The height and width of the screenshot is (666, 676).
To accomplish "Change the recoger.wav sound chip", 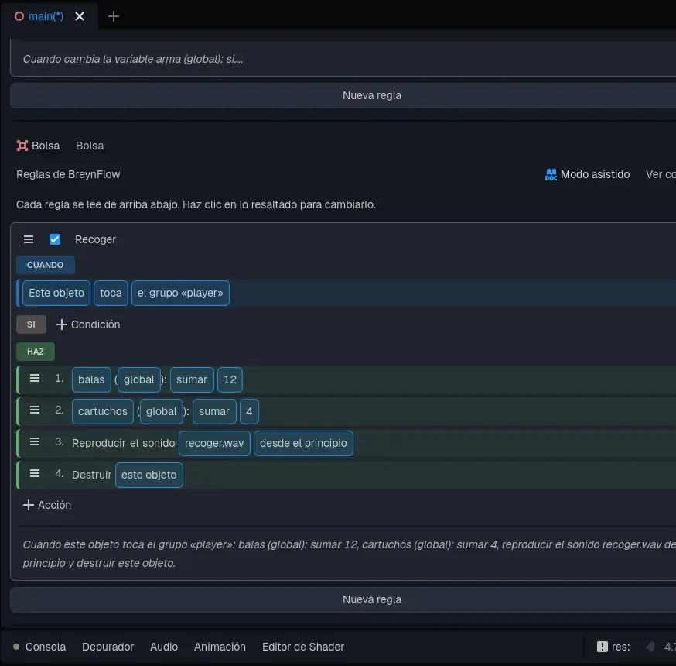I will click(214, 443).
